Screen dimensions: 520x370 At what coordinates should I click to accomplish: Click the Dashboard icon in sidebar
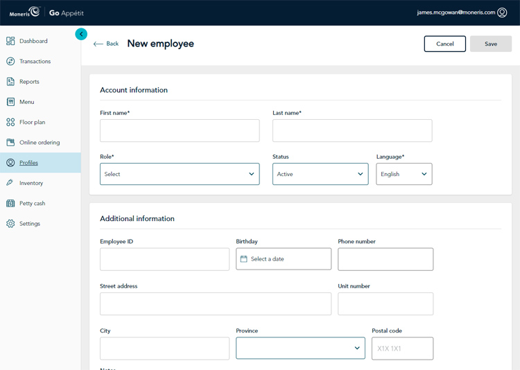pos(10,41)
